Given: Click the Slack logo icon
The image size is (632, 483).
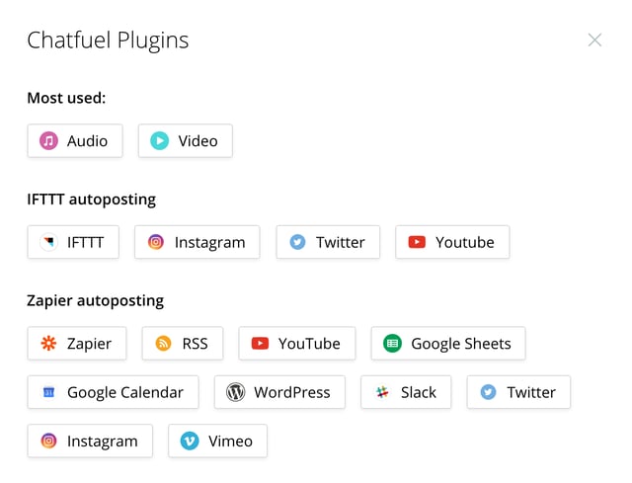Looking at the screenshot, I should [382, 392].
